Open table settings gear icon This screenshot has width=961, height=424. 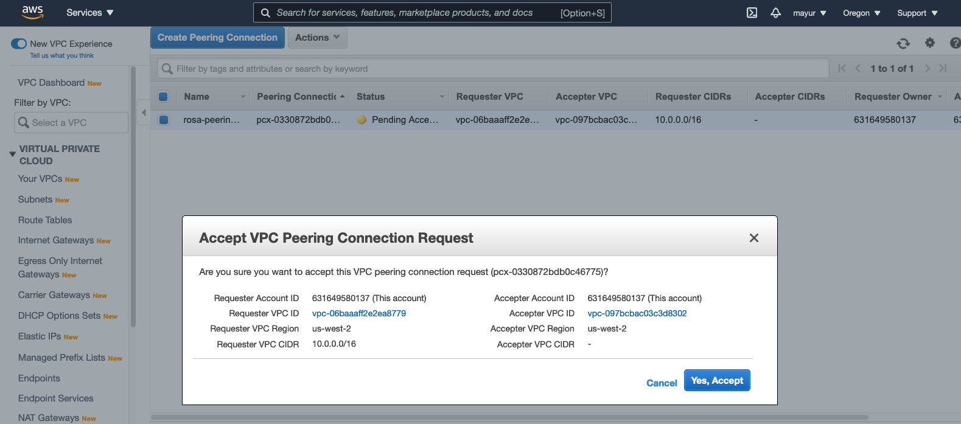(x=929, y=43)
